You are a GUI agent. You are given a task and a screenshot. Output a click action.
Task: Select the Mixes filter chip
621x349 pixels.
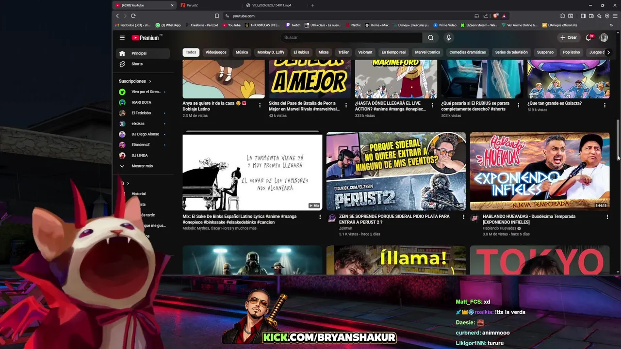pos(324,52)
